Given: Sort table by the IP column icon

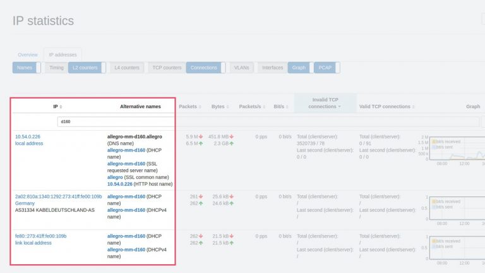Looking at the screenshot, I should pos(61,107).
